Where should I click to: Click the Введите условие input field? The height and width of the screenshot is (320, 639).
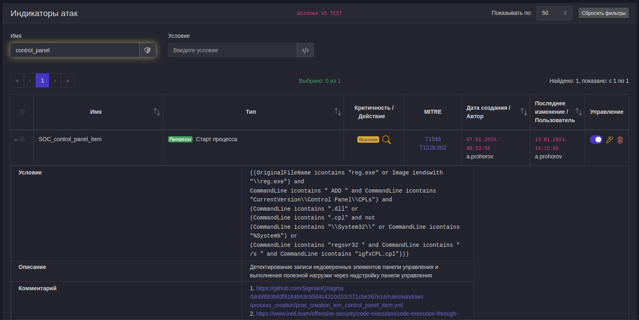pyautogui.click(x=232, y=50)
